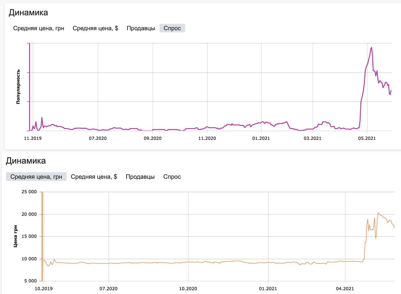Open "Средняя цена, грн" tab in upper chart

[39, 28]
